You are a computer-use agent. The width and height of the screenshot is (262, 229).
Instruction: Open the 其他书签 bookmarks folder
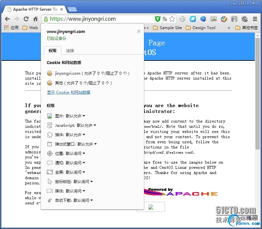[x=247, y=28]
